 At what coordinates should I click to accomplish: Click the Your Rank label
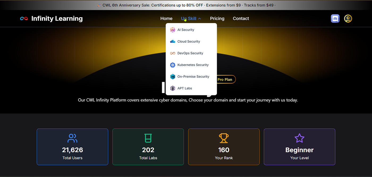pyautogui.click(x=224, y=158)
